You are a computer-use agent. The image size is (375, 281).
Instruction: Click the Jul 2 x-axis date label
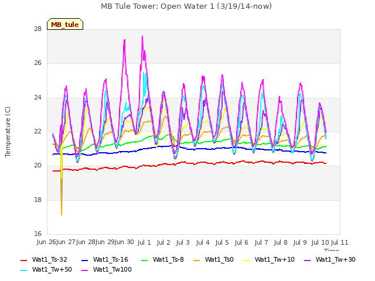(x=163, y=242)
